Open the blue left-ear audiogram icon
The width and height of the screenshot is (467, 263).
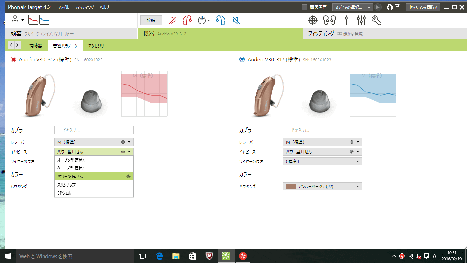tap(44, 21)
